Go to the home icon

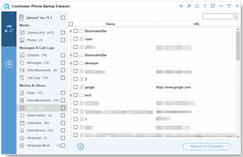[x=197, y=6]
